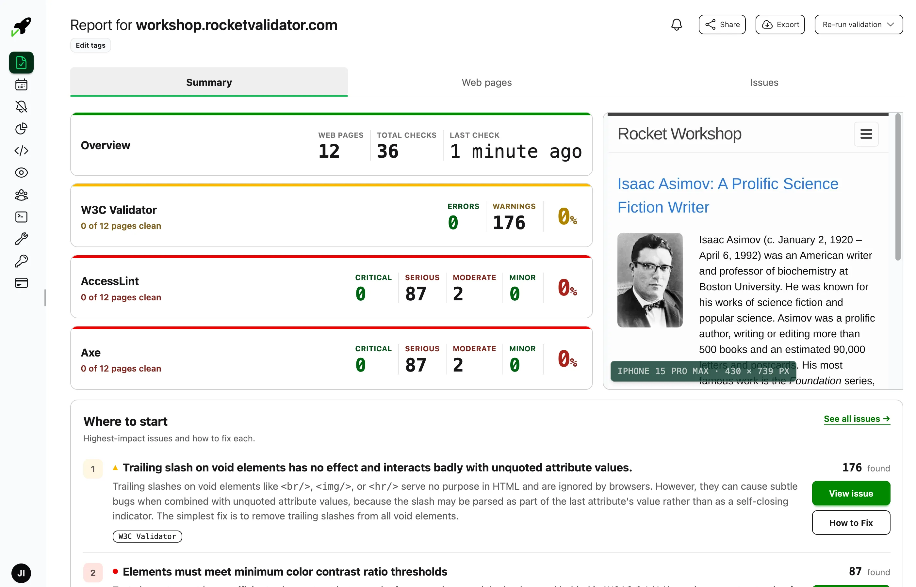Image resolution: width=916 pixels, height=587 pixels.
Task: Click the Axe '0 of 12 pages clean' text
Action: click(x=121, y=369)
